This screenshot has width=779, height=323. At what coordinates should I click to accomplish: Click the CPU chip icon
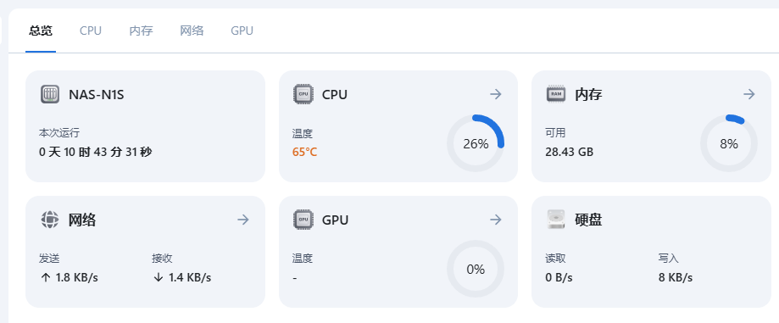[303, 94]
